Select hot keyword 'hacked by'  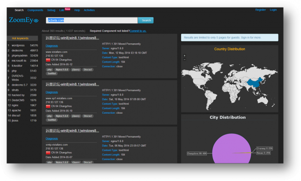(x=18, y=95)
